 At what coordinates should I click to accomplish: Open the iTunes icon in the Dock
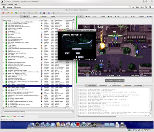73,125
